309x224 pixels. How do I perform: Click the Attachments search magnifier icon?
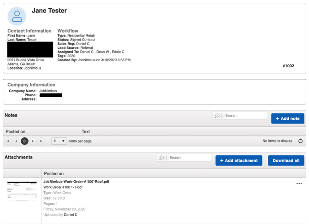[161, 158]
